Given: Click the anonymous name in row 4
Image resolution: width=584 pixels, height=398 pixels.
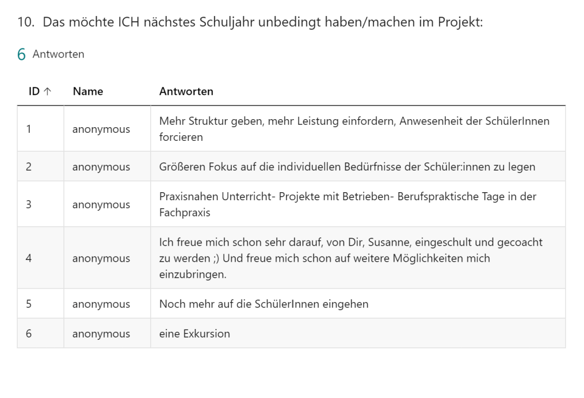Looking at the screenshot, I should (101, 258).
